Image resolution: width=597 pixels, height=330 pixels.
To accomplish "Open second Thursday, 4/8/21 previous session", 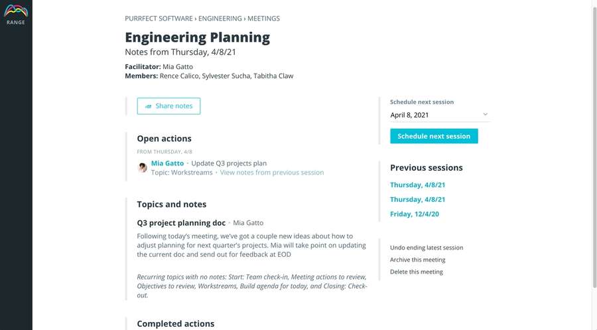I will [x=417, y=200].
